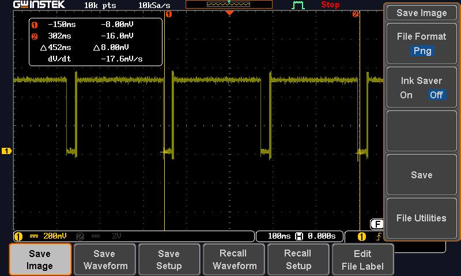
Task: Click the -8.00mV cursor 1 voltage
Action: (117, 24)
